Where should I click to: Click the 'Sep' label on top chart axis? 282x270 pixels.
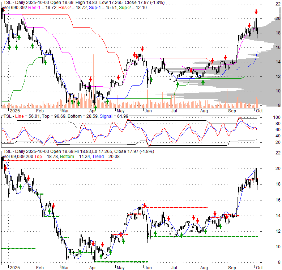tap(232, 111)
